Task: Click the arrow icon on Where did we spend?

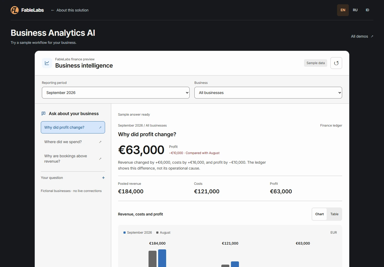Action: coord(100,142)
